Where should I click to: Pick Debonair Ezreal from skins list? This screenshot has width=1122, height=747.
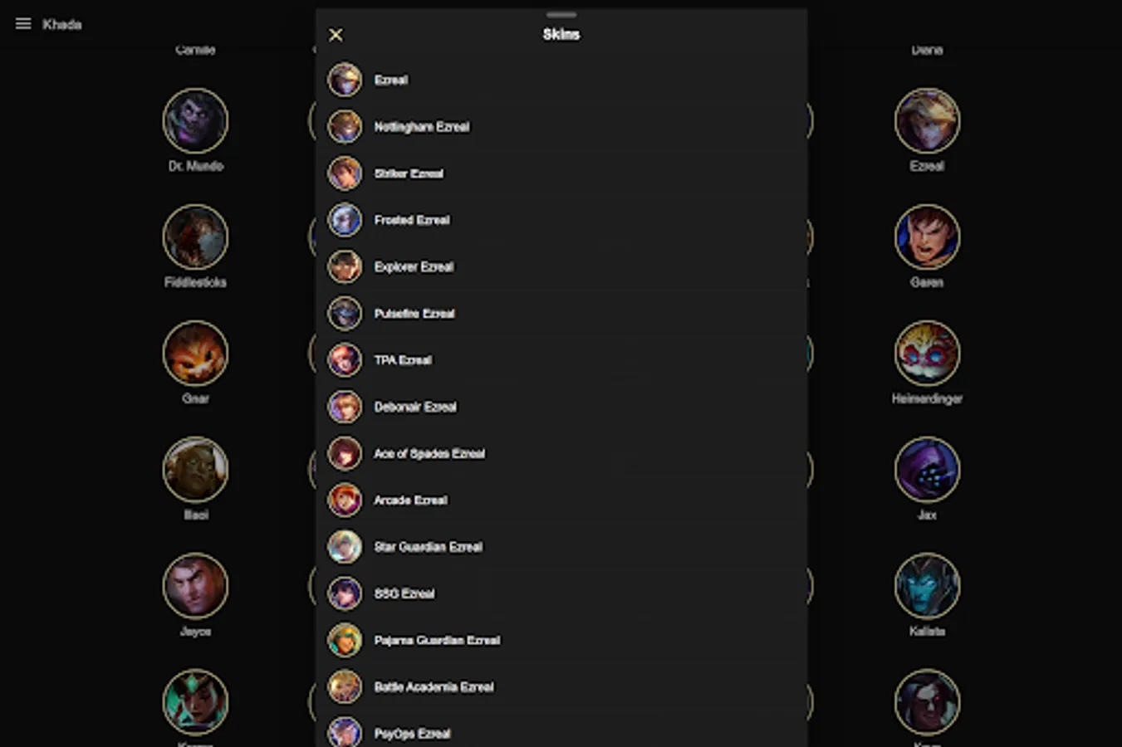pyautogui.click(x=561, y=407)
